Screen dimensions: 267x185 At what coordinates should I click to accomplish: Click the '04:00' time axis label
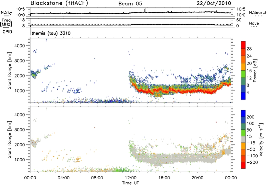pyautogui.click(x=63, y=178)
